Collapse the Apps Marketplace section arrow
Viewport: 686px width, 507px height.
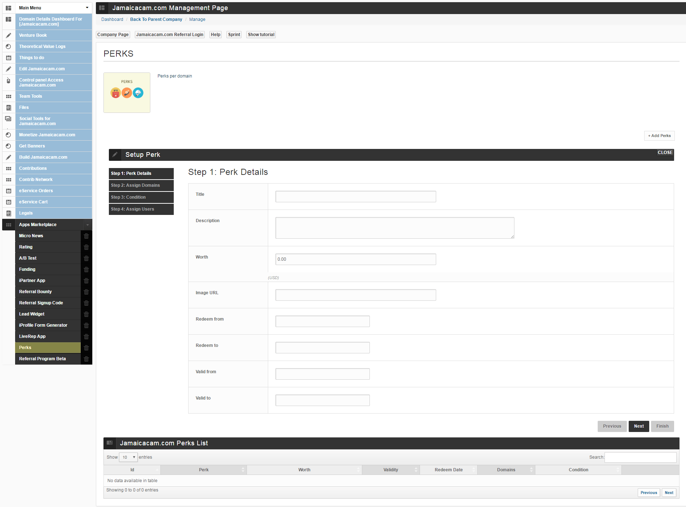click(87, 225)
